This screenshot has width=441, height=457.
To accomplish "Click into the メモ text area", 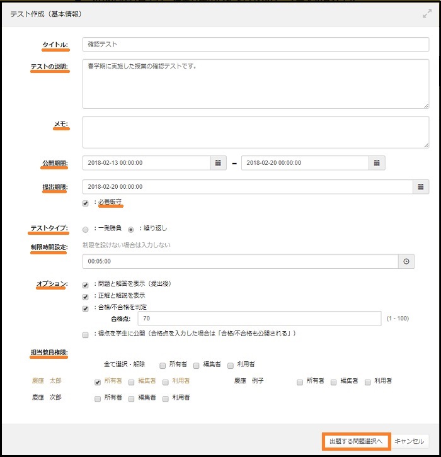I will pos(255,132).
